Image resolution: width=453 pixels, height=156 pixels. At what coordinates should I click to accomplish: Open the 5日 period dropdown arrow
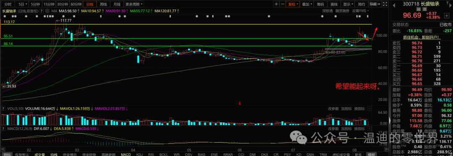pos(26,4)
